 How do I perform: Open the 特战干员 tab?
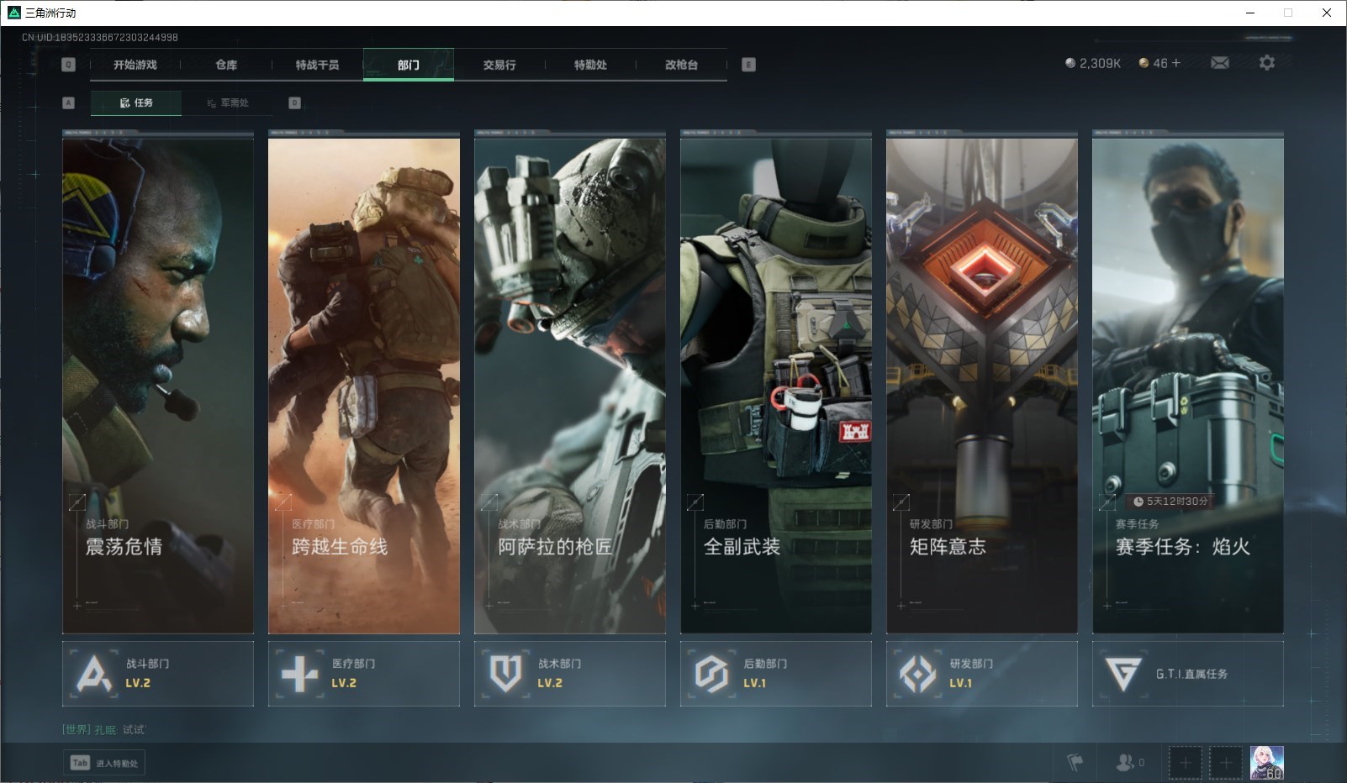[x=317, y=65]
